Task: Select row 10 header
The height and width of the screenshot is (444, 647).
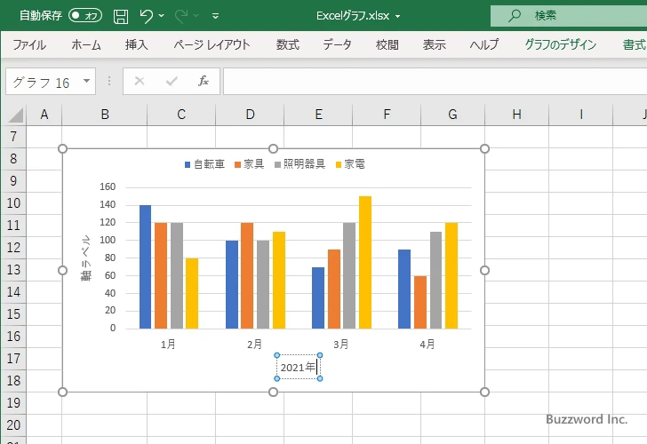Action: 13,202
